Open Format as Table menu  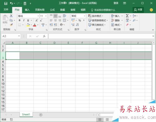click(x=98, y=20)
